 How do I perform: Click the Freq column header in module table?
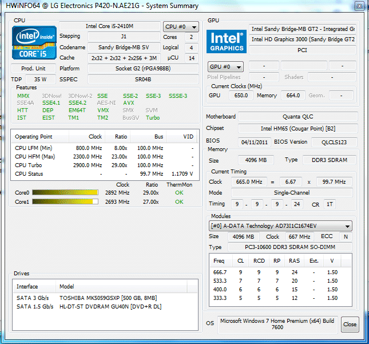pyautogui.click(x=220, y=261)
